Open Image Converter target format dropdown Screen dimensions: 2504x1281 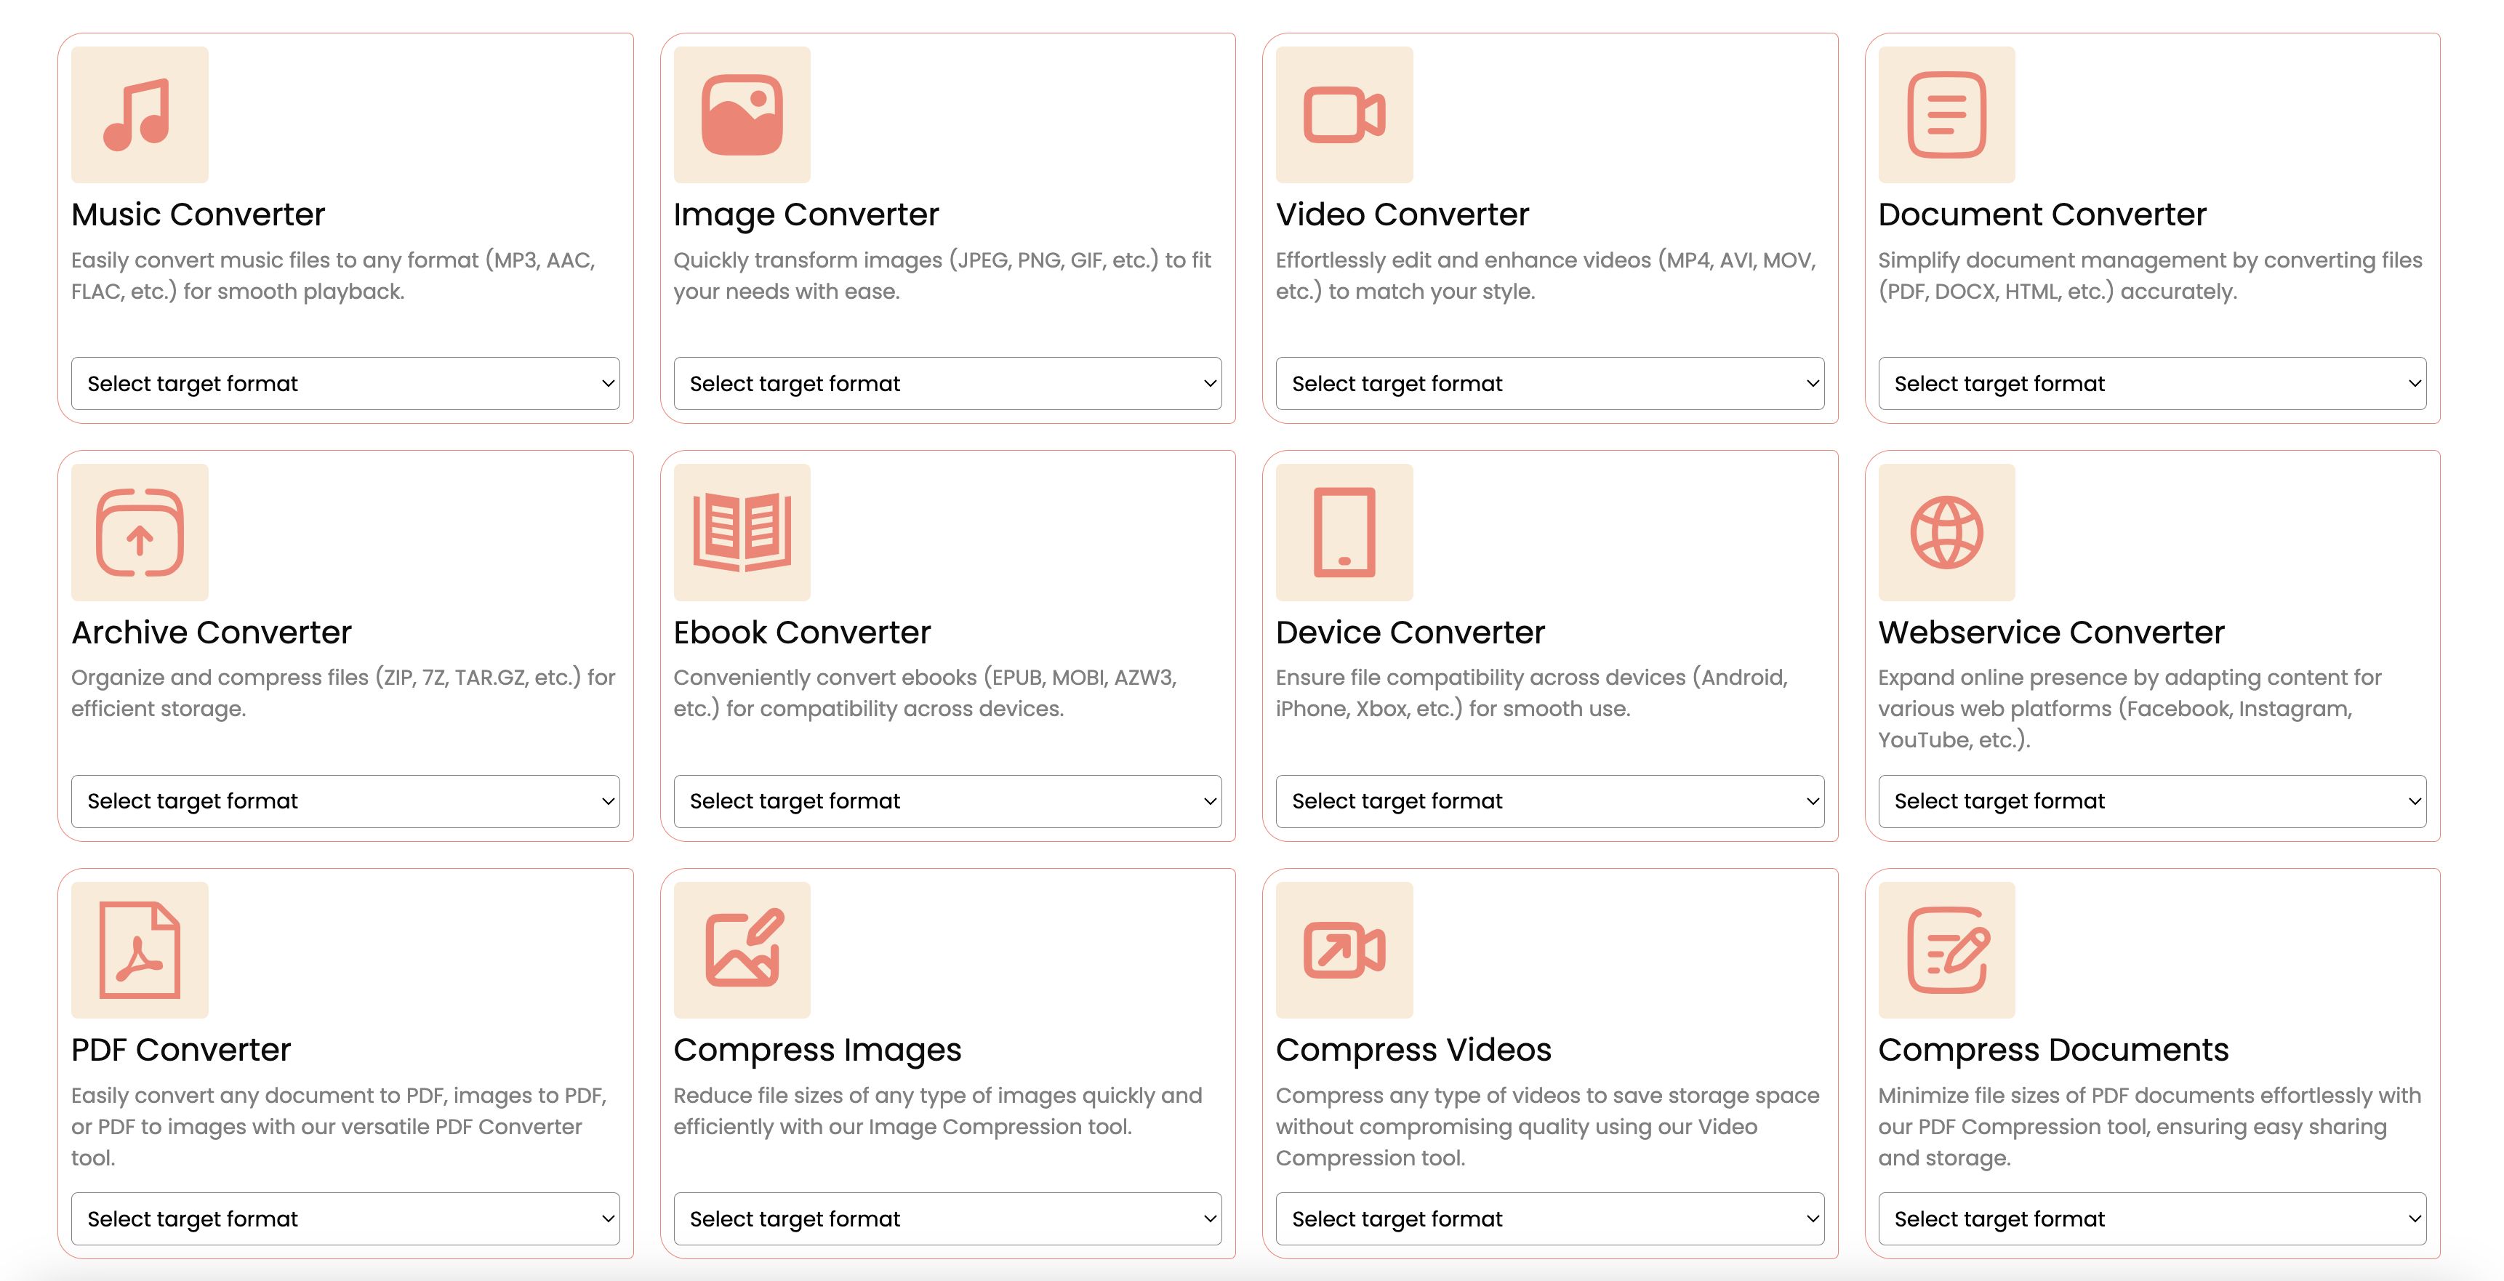(x=948, y=384)
